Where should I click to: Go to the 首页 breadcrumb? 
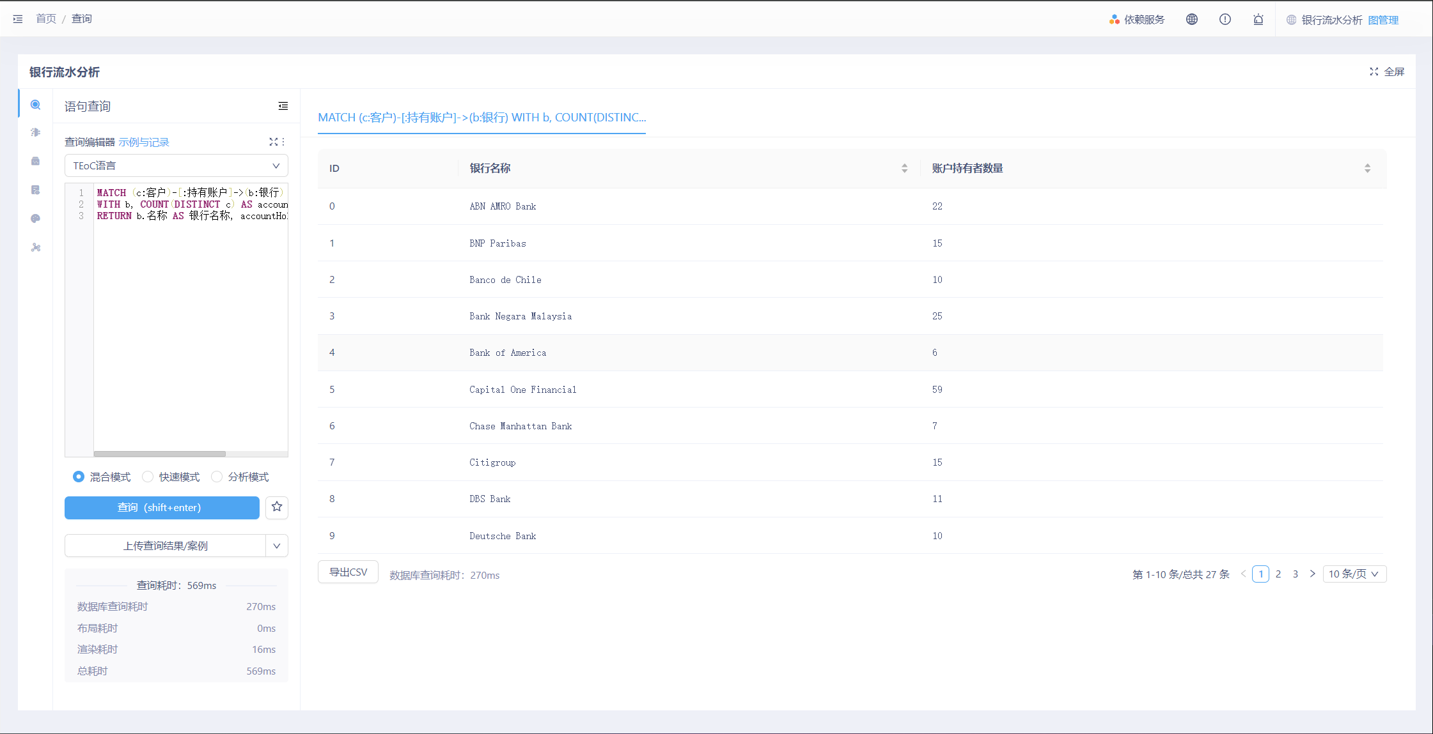click(x=46, y=19)
